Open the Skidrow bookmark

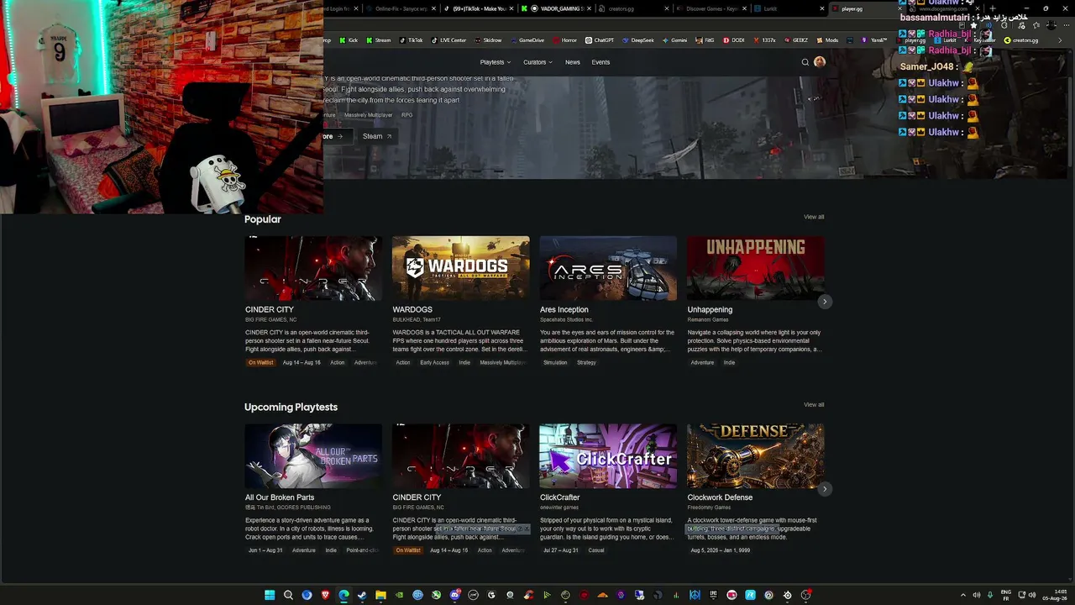click(x=488, y=40)
